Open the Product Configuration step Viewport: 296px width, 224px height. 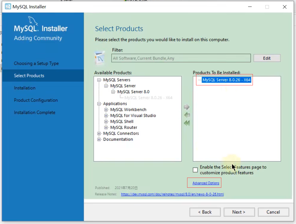click(36, 100)
